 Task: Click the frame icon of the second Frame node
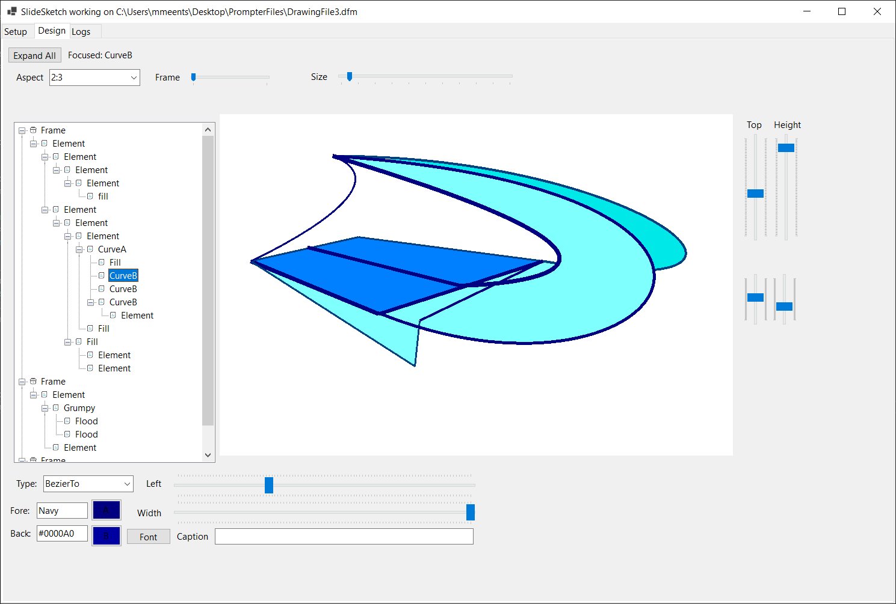[33, 381]
